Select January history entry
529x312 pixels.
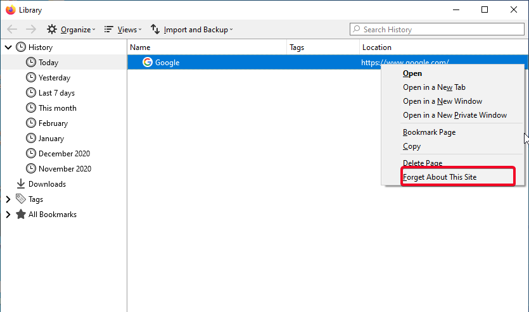[51, 139]
